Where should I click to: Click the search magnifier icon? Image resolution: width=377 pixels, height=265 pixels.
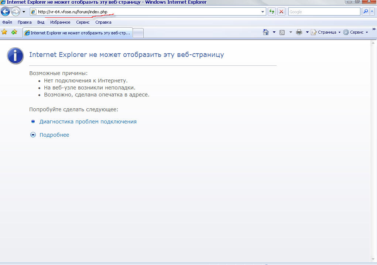click(366, 12)
